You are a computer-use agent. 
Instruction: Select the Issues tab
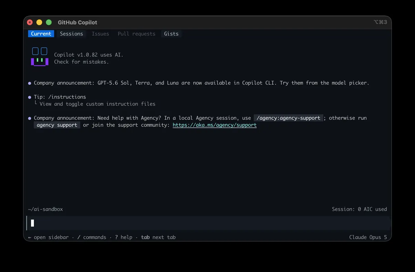[100, 34]
